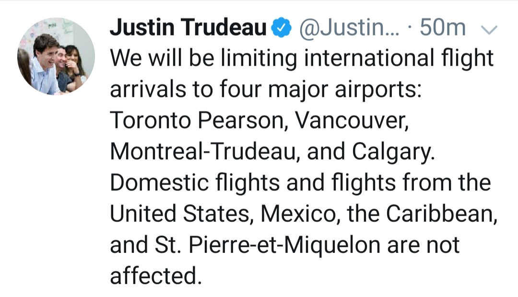Open the truncated @Justin... handle
The height and width of the screenshot is (297, 518).
[x=349, y=27]
